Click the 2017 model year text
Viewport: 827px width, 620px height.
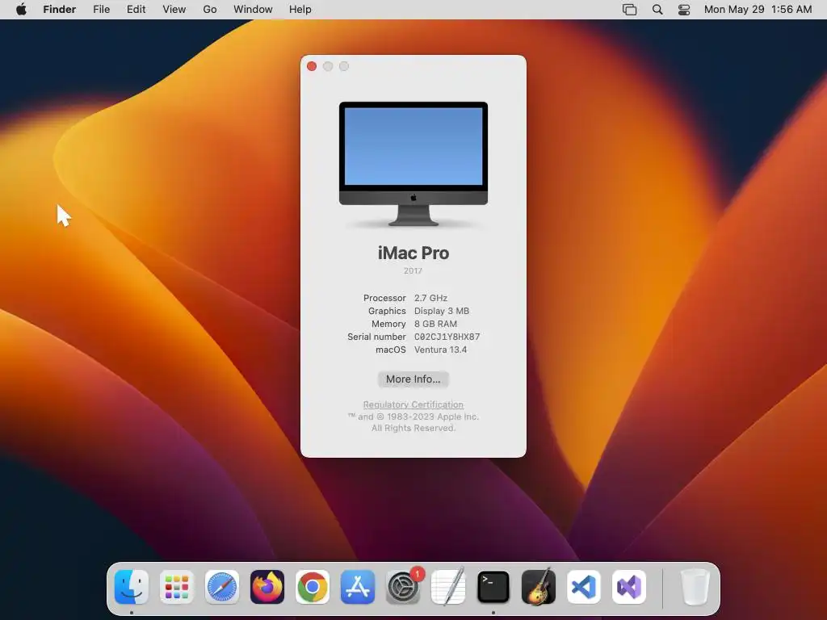(413, 270)
